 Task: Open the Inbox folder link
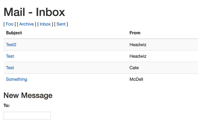(45, 24)
